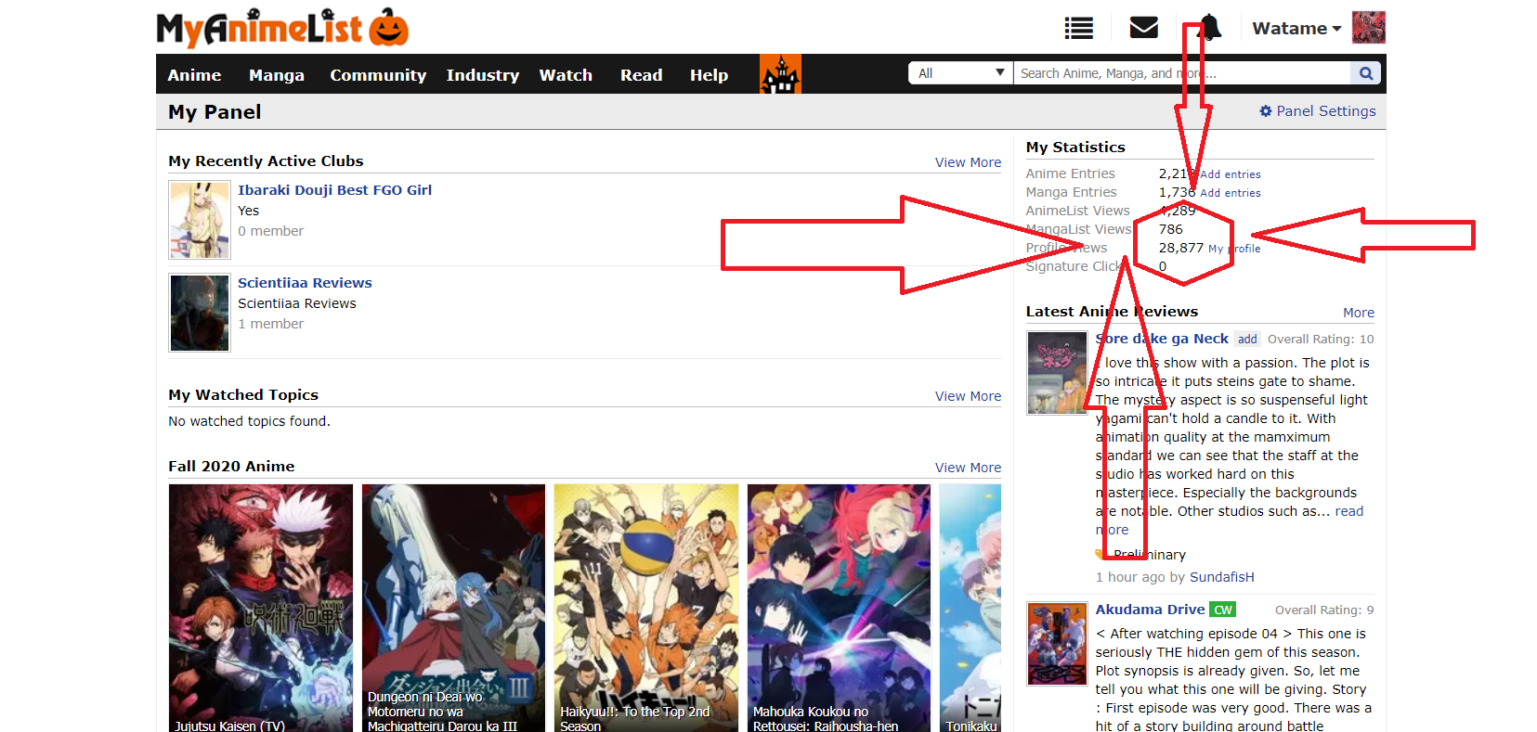1537x732 pixels.
Task: Click the search anime and manga field
Action: (x=1181, y=73)
